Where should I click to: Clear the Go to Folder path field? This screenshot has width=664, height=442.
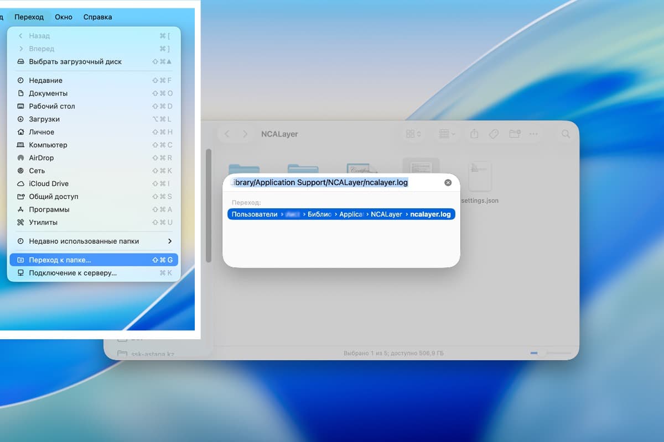448,182
